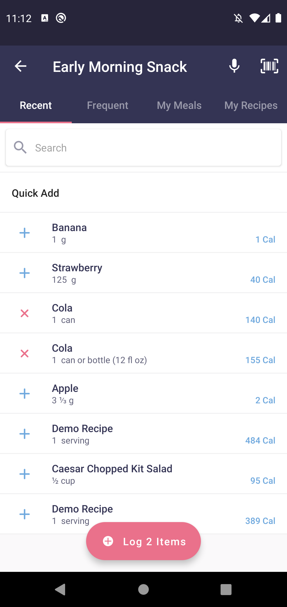
Task: Add the 484 Cal Demo Recipe
Action: [24, 434]
